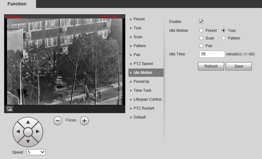Image resolution: width=262 pixels, height=159 pixels.
Task: Select the Pattern idle motion radio
Action: (223, 38)
